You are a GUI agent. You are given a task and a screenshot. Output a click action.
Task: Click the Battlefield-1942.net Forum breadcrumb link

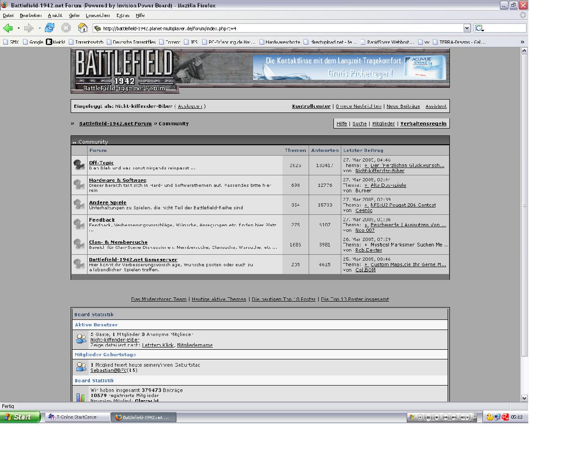115,123
